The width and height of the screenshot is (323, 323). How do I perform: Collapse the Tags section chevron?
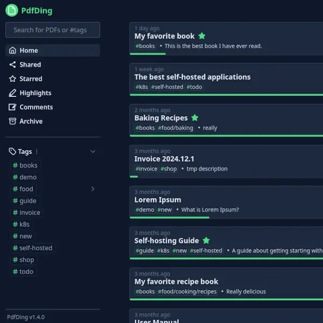click(x=93, y=152)
